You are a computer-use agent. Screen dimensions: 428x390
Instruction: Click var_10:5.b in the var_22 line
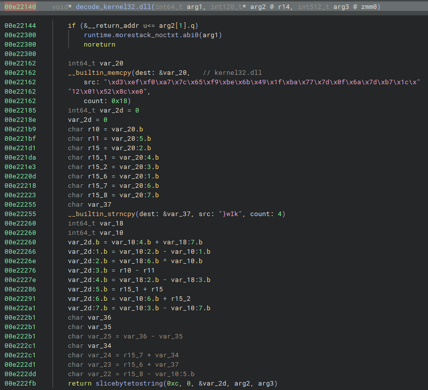(175, 374)
